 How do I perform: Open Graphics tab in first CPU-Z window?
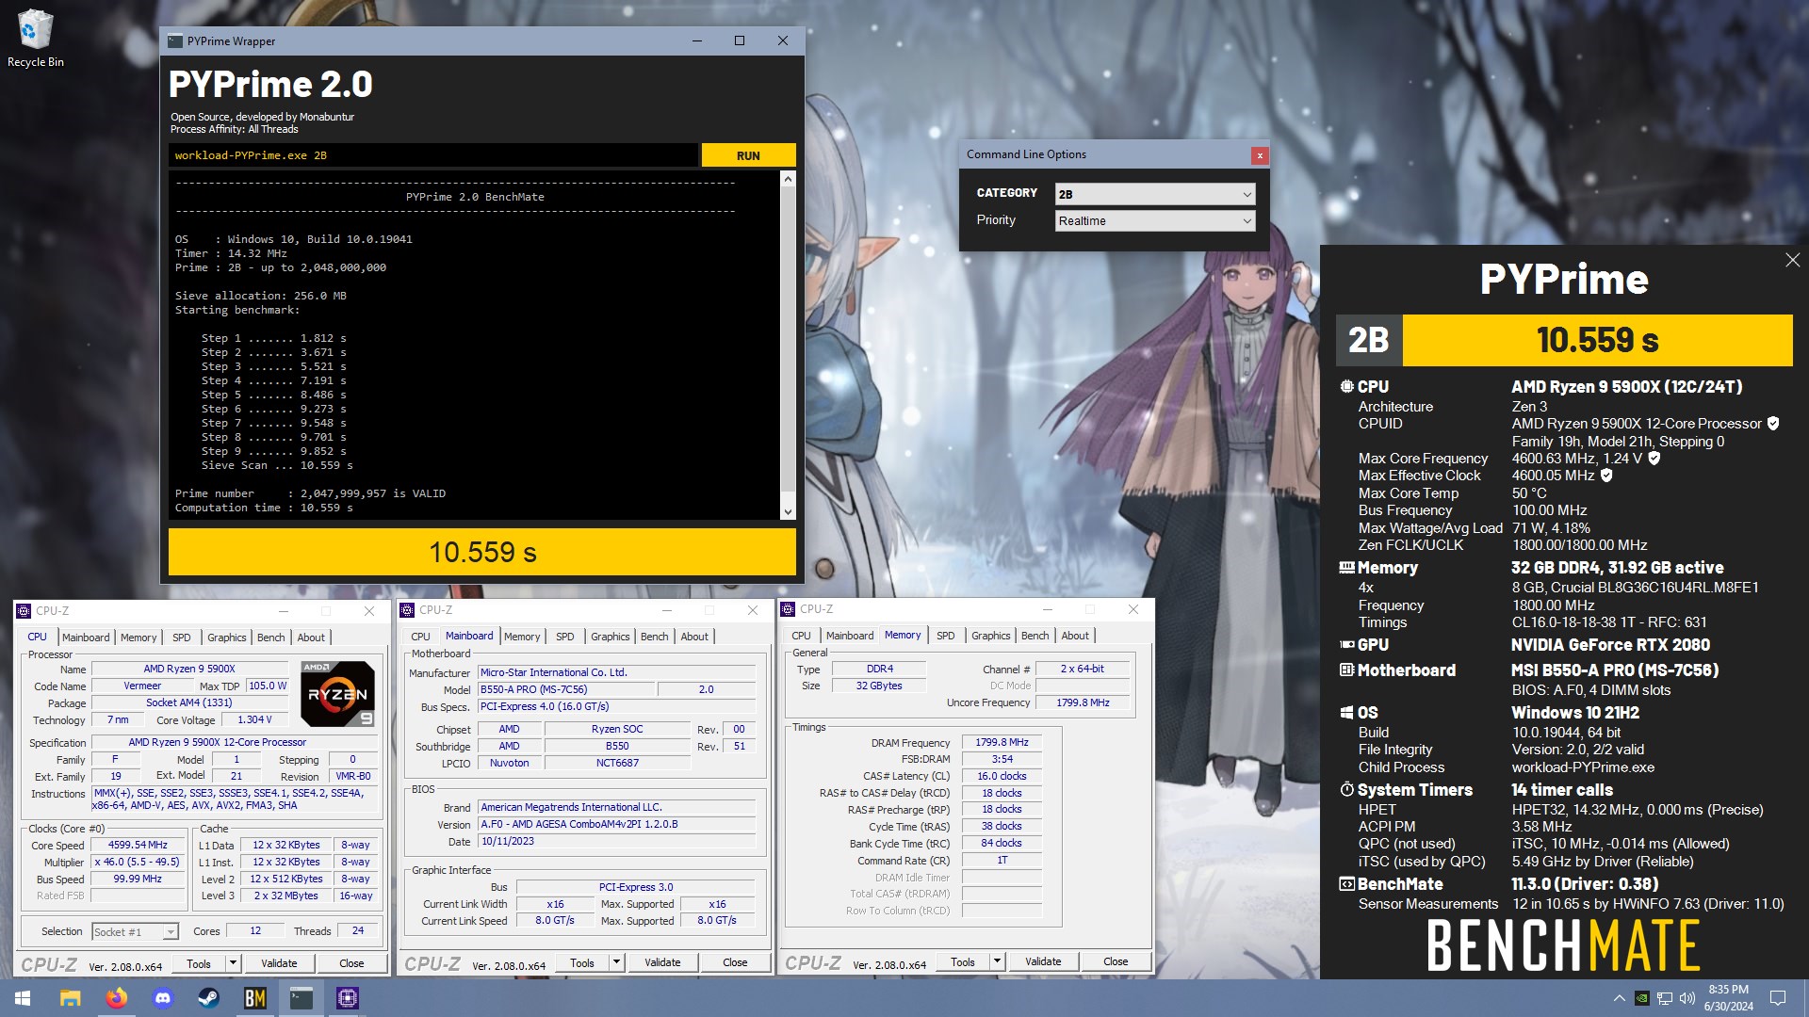pos(227,638)
